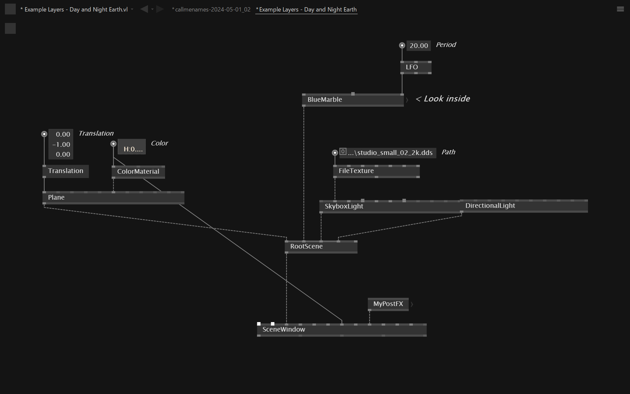The height and width of the screenshot is (394, 630).
Task: Toggle the Period pin circle
Action: (x=402, y=45)
